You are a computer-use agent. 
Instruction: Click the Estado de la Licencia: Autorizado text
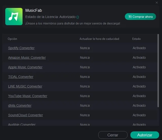coord(50,17)
